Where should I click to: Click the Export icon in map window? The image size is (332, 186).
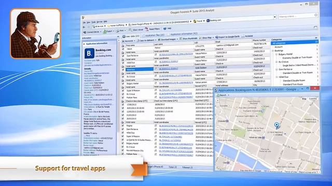218,95
